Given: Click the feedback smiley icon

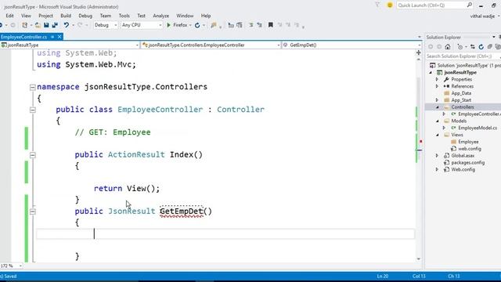Looking at the screenshot, I should coord(390,5).
